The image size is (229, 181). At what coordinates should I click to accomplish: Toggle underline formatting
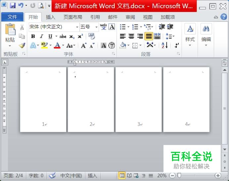(x=50, y=36)
